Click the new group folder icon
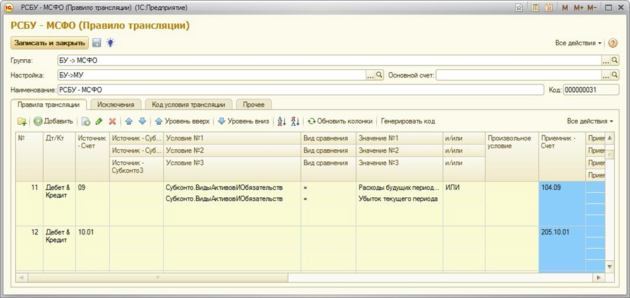This screenshot has height=298, width=630. click(22, 121)
